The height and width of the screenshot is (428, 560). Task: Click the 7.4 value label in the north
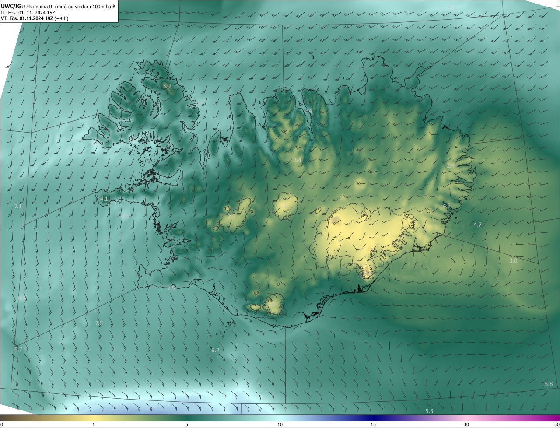point(308,111)
